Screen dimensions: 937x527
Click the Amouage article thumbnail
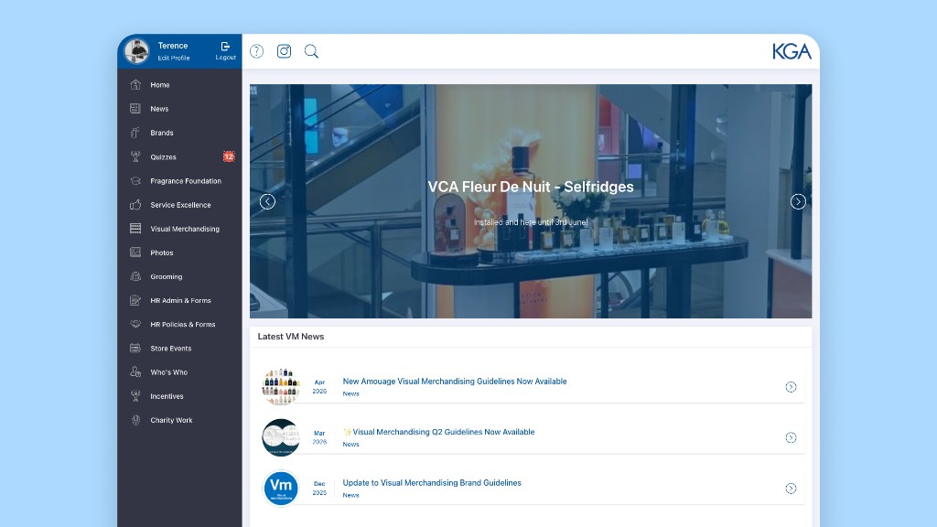pos(281,387)
